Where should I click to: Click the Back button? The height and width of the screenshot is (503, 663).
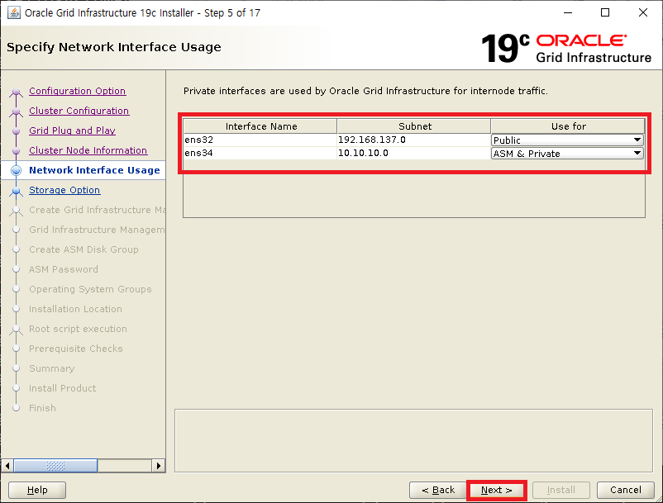click(x=438, y=490)
